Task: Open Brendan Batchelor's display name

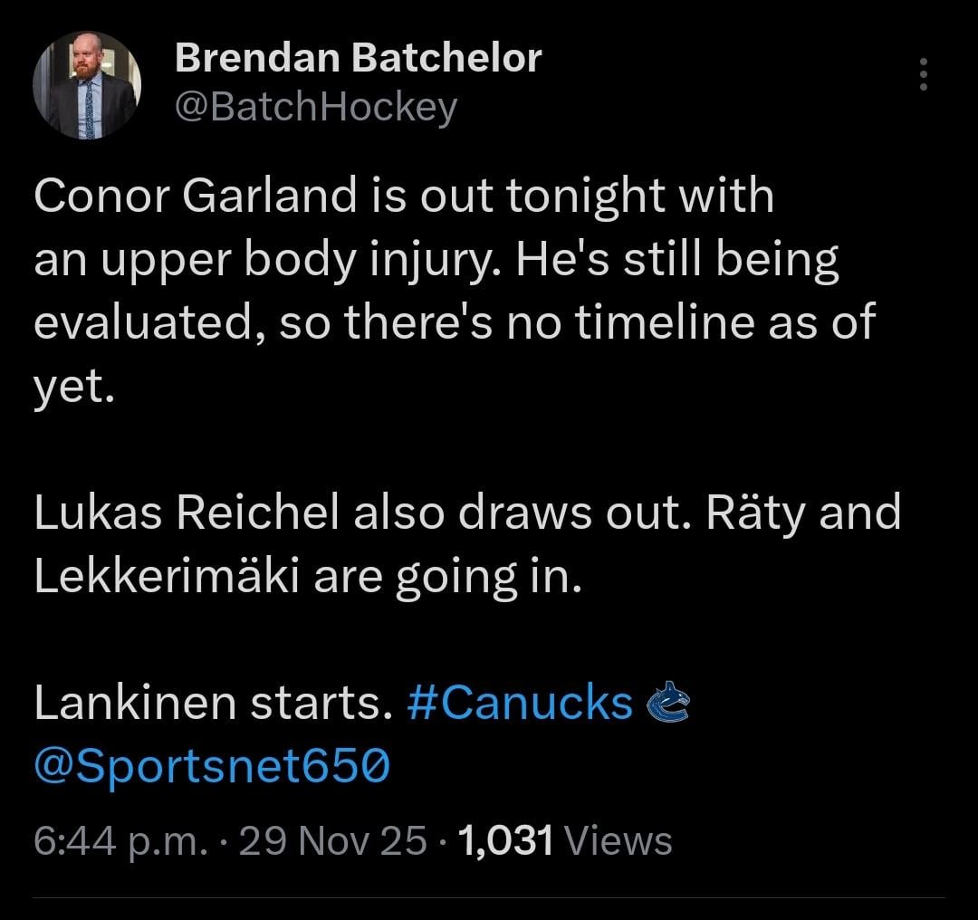Action: pyautogui.click(x=359, y=57)
